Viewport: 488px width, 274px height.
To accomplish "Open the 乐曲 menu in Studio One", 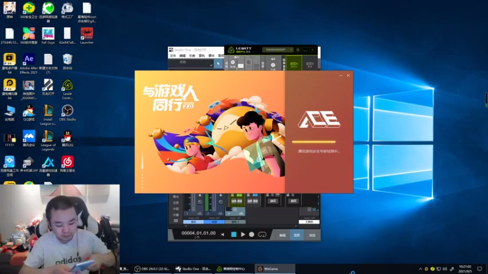I will pyautogui.click(x=192, y=55).
